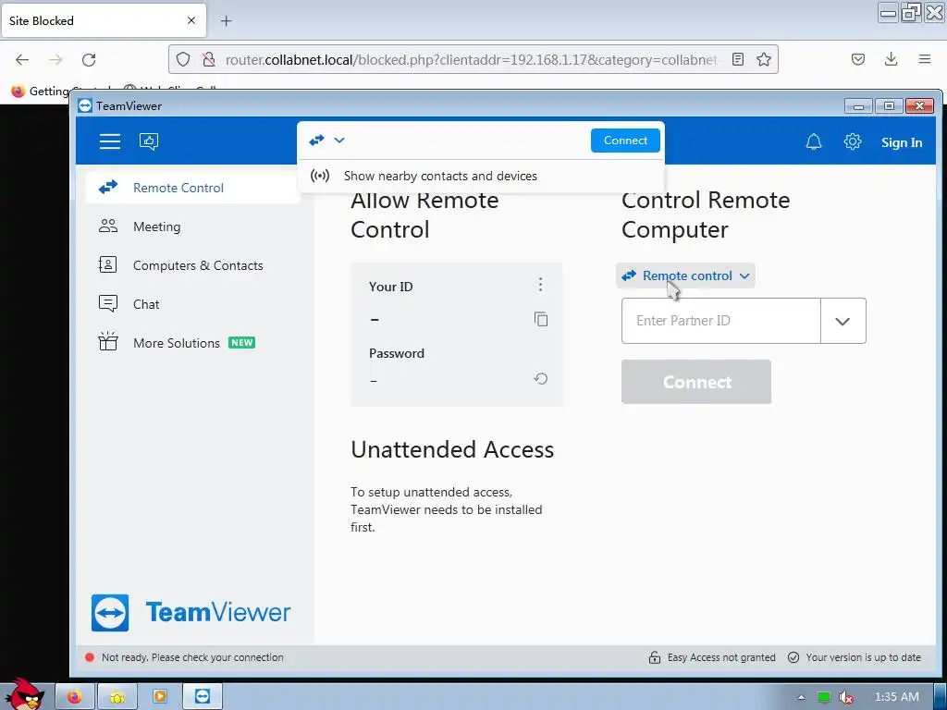The height and width of the screenshot is (710, 947).
Task: Show hidden tray icons arrow
Action: (x=801, y=697)
